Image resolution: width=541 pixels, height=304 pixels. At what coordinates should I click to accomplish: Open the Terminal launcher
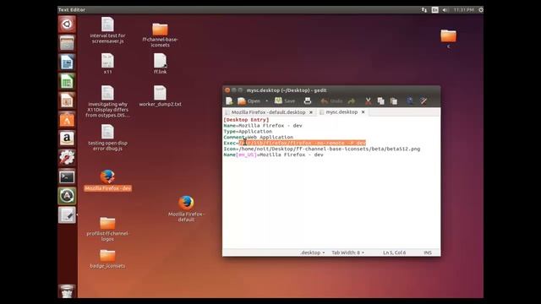point(67,177)
